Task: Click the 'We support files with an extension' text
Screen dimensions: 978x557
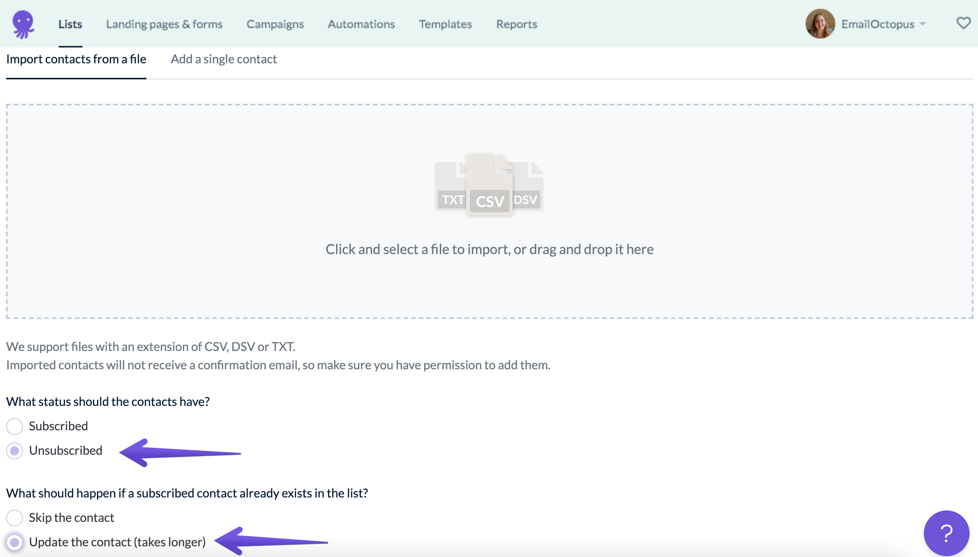Action: [151, 346]
